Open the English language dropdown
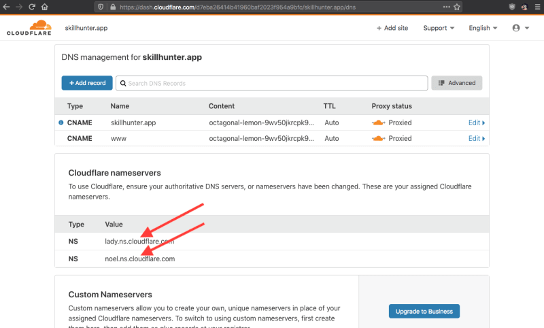 tap(483, 28)
